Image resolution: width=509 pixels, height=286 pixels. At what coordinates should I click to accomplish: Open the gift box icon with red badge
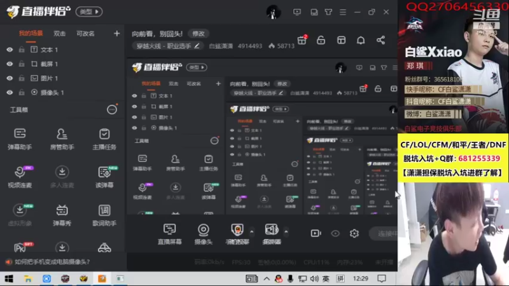pos(302,40)
